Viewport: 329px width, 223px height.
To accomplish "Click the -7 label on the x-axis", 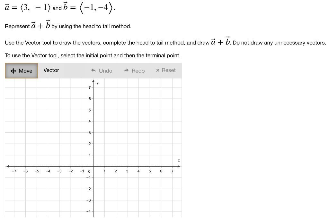I will pyautogui.click(x=14, y=171).
